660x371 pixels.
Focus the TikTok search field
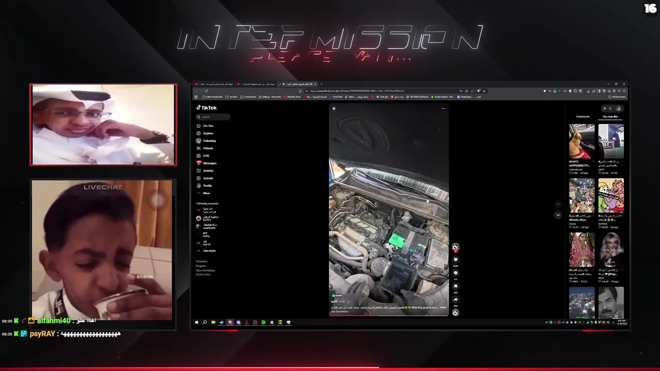pos(212,117)
